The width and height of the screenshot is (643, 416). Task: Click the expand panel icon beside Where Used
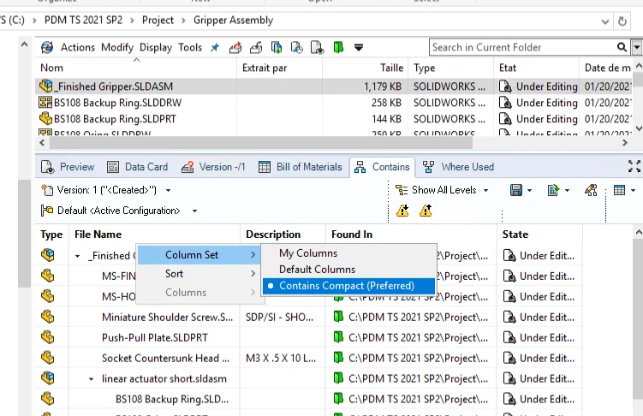pos(634,167)
